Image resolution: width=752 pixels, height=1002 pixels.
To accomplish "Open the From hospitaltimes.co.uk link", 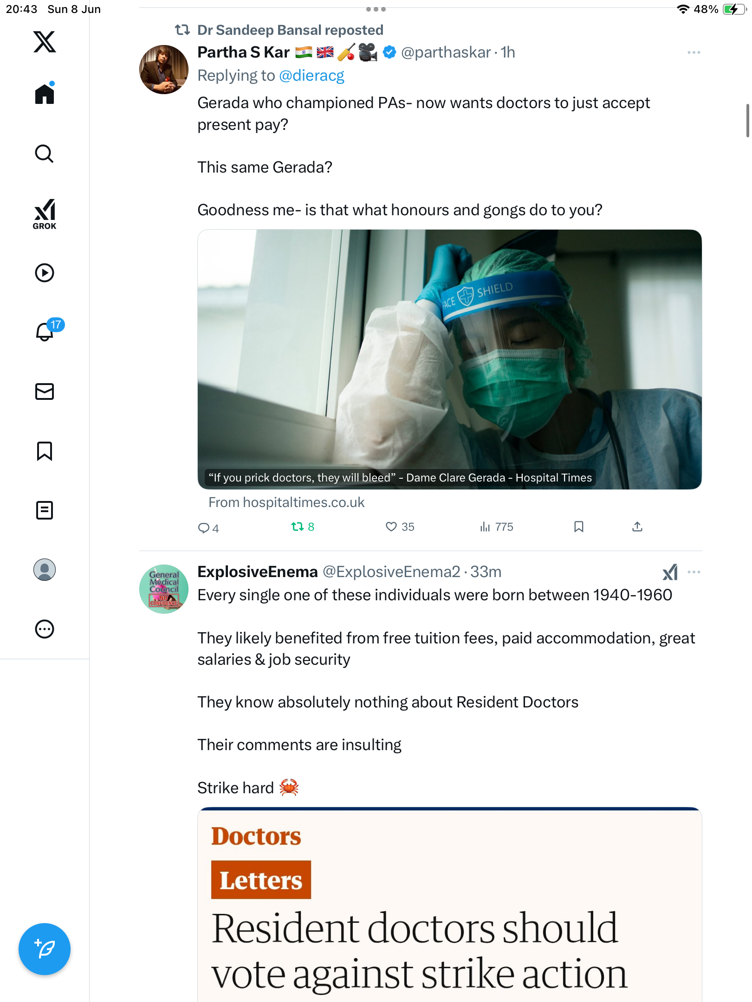I will [x=286, y=502].
